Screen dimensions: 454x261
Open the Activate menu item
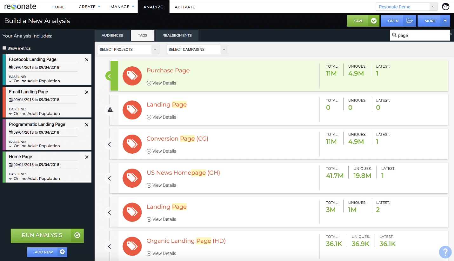click(185, 7)
